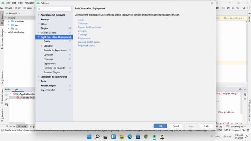Image resolution: width=251 pixels, height=141 pixels.
Task: Open Help for Settings dialog
Action: (x=207, y=126)
